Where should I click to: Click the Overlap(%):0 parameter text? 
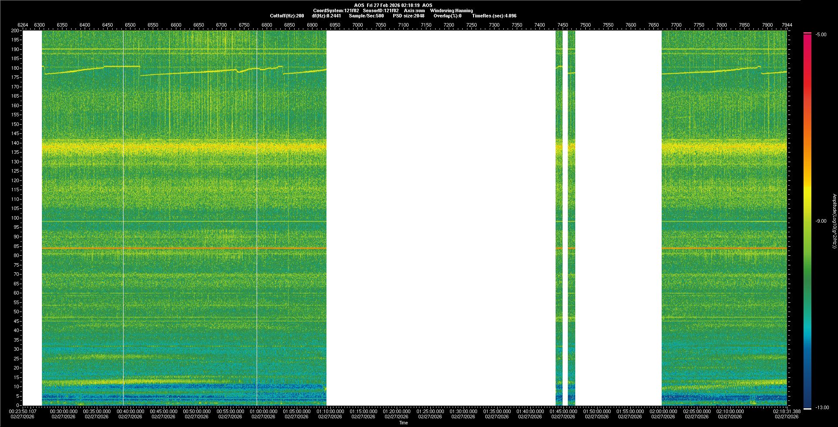coord(447,16)
